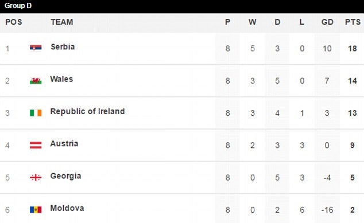This screenshot has width=364, height=223.
Task: Sort by the PTS column header
Action: [353, 22]
